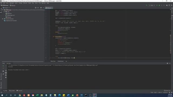Pin the Run tab with pin icon
This screenshot has width=173, height=97.
[x=3, y=74]
